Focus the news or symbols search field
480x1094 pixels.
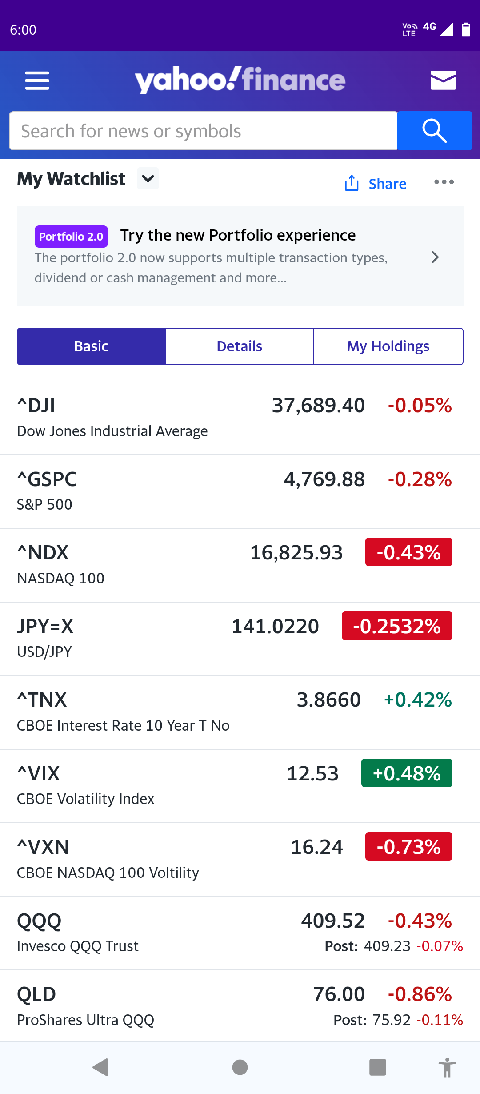pyautogui.click(x=203, y=131)
